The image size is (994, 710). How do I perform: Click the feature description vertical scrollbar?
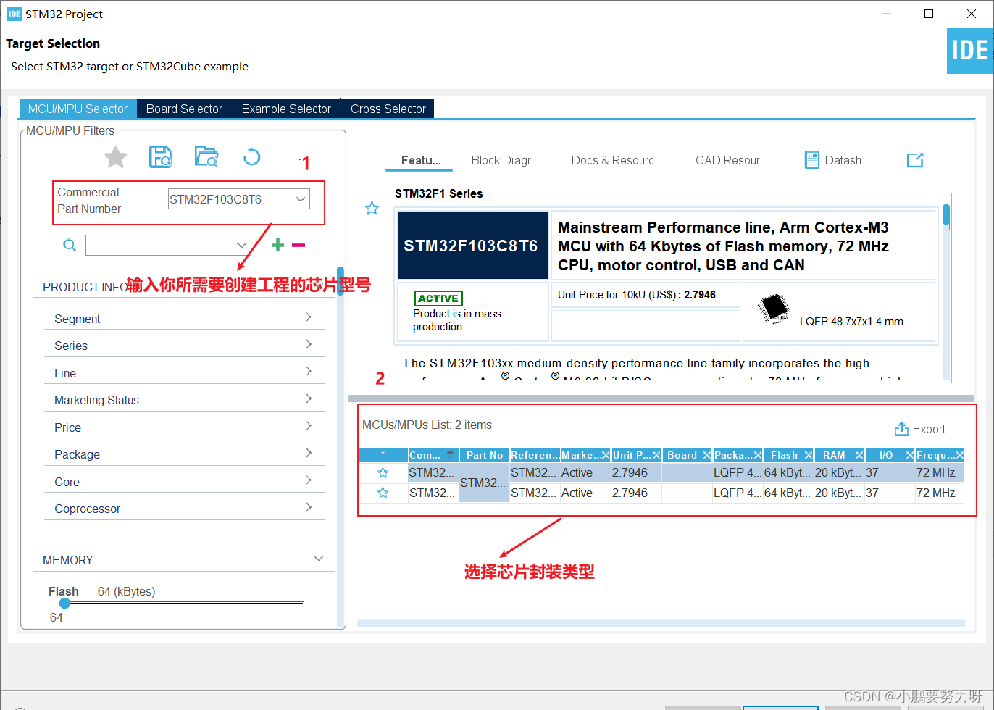[x=946, y=214]
